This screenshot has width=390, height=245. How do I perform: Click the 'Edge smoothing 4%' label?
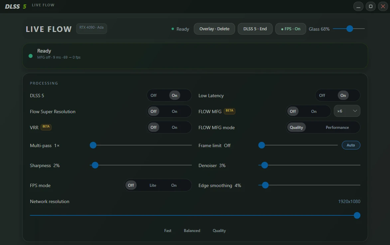220,185
